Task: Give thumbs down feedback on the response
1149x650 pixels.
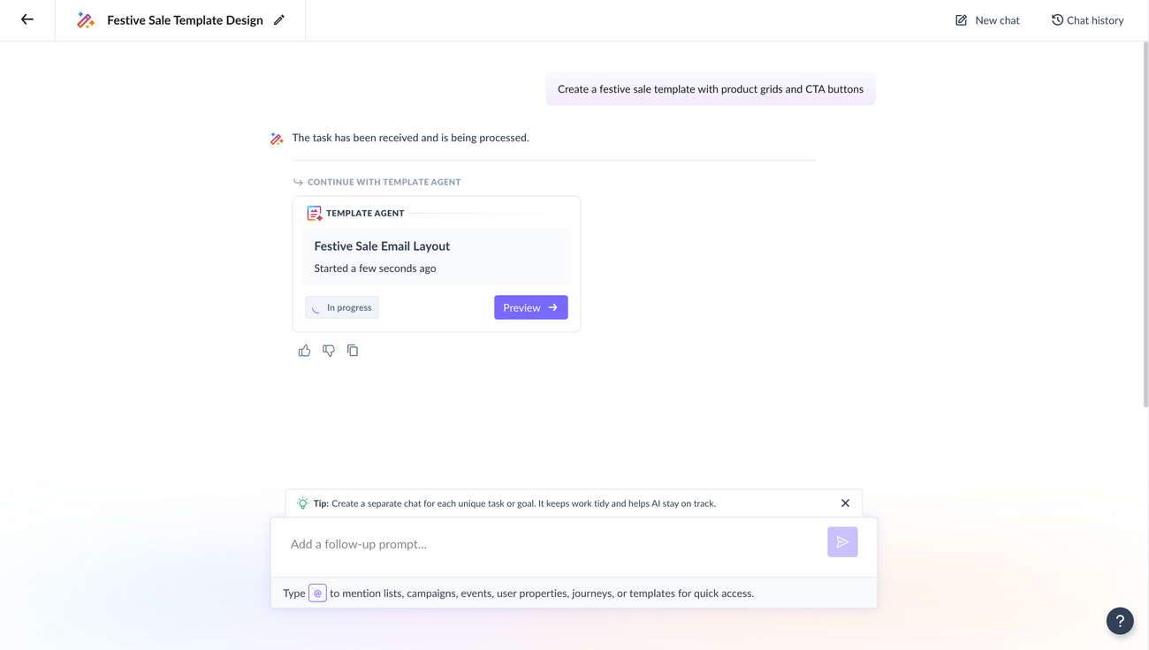Action: [328, 350]
